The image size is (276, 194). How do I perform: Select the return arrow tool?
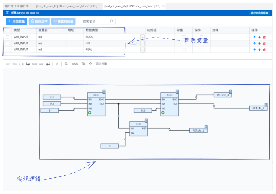(x=48, y=64)
